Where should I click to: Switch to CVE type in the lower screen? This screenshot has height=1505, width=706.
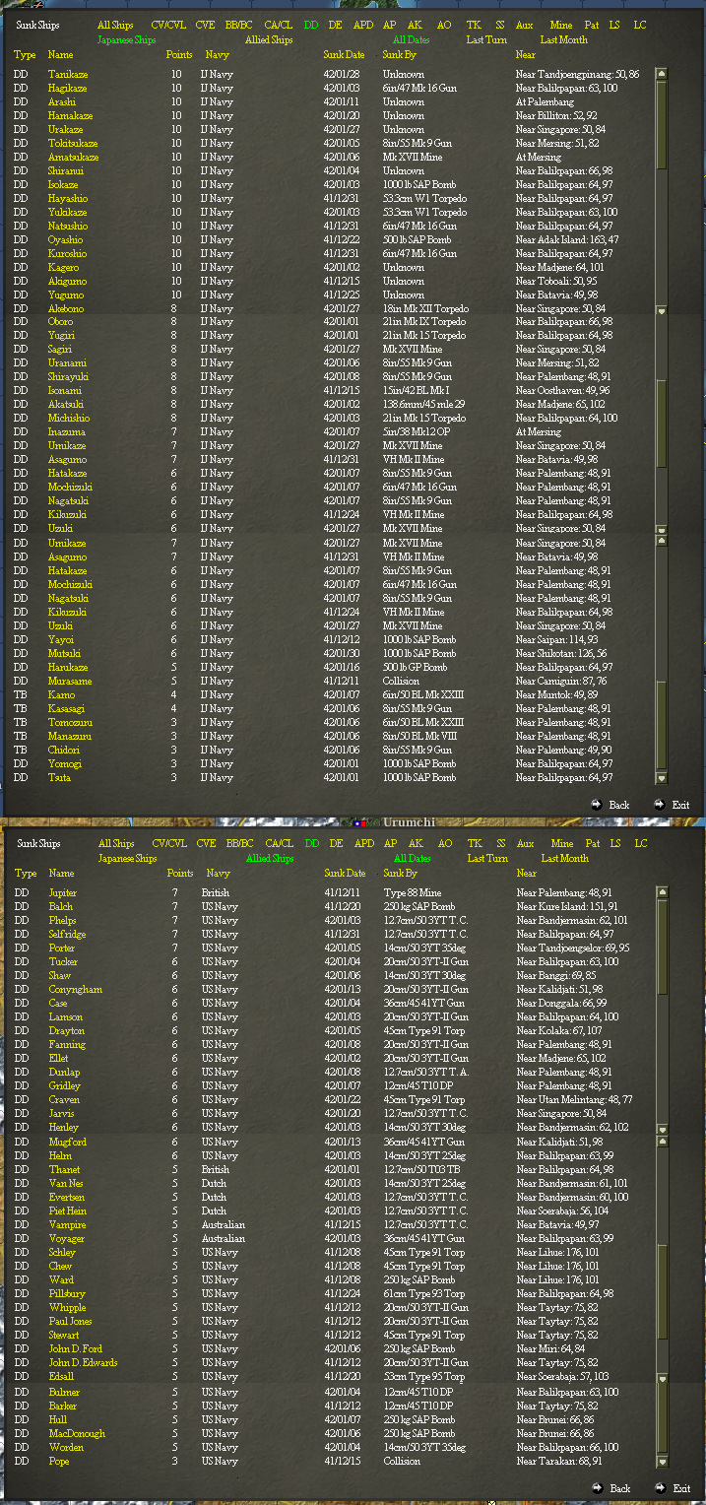(x=206, y=843)
